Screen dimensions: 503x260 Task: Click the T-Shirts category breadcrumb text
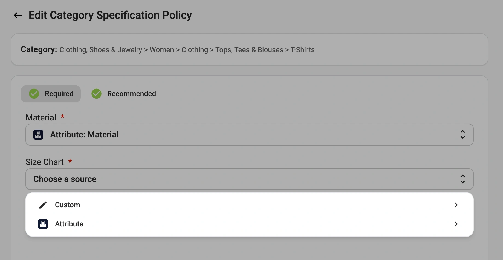pyautogui.click(x=302, y=50)
